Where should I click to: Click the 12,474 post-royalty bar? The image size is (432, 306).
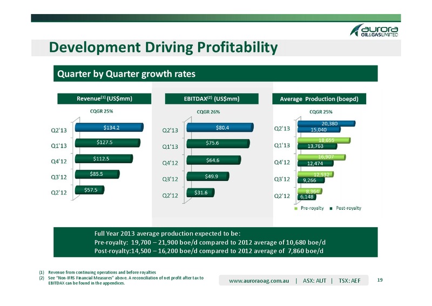315,163
